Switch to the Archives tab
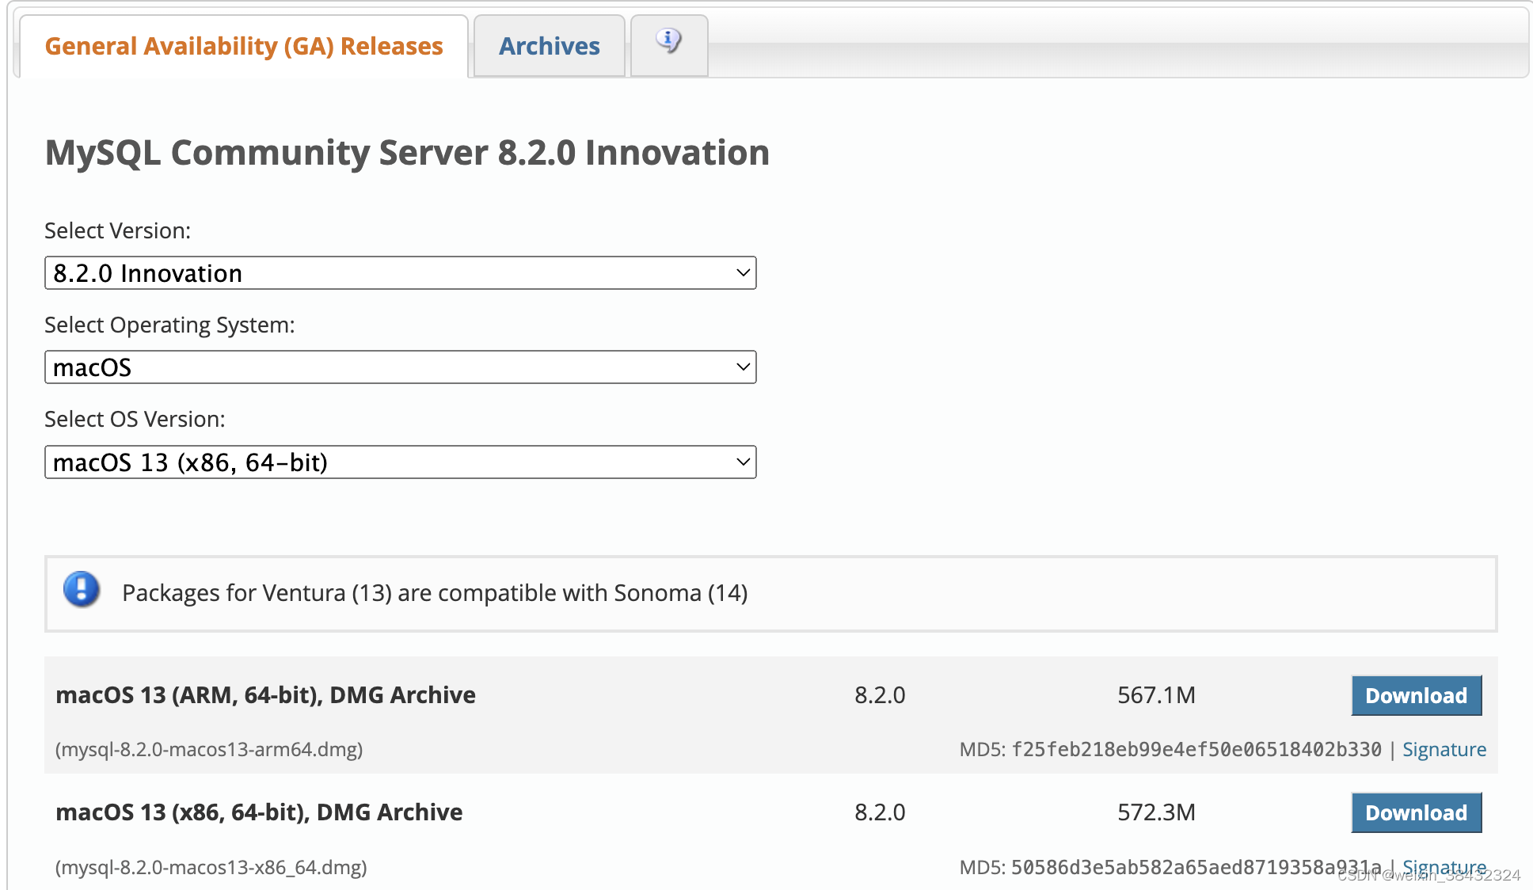Screen dimensions: 1533x890 click(x=550, y=46)
